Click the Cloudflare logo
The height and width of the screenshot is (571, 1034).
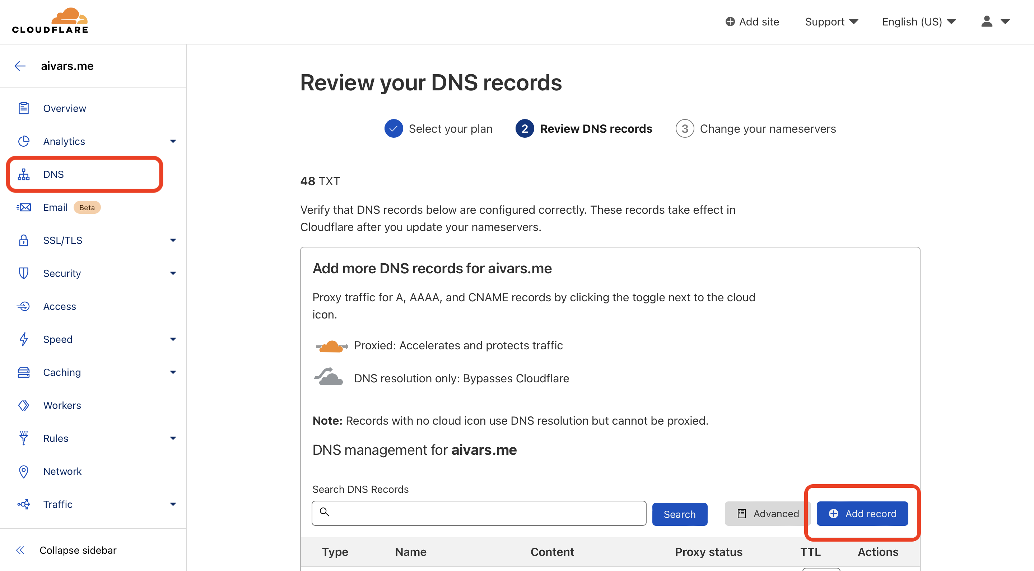click(50, 21)
